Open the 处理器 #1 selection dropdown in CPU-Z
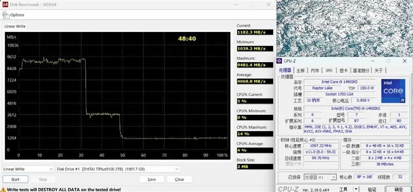The height and width of the screenshot is (192, 413). (x=320, y=177)
